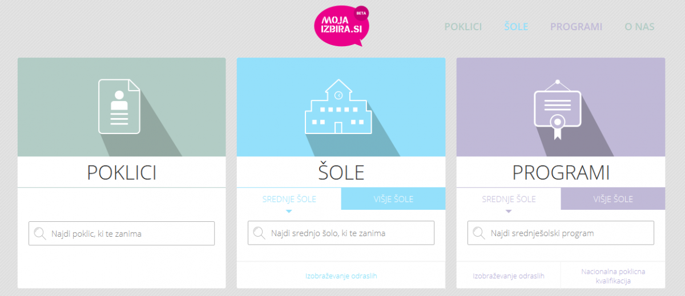Click the Moja Izbira.si speech bubble logo
The height and width of the screenshot is (296, 685).
[342, 25]
